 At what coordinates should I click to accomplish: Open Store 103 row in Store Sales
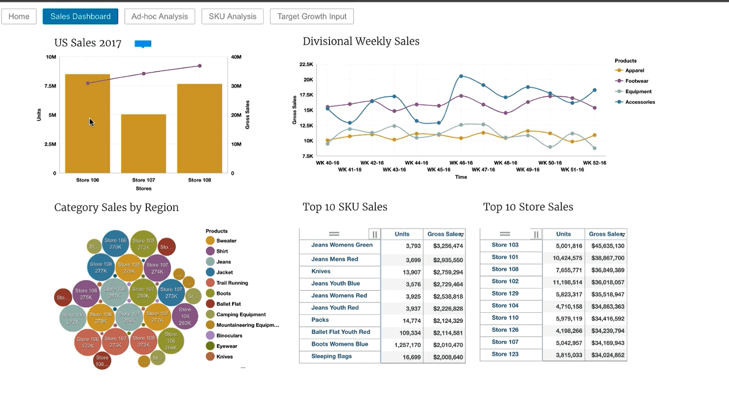coord(511,245)
